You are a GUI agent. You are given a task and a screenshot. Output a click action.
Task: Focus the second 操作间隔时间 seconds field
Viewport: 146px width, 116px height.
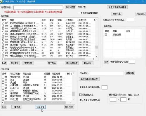pyautogui.click(x=123, y=100)
